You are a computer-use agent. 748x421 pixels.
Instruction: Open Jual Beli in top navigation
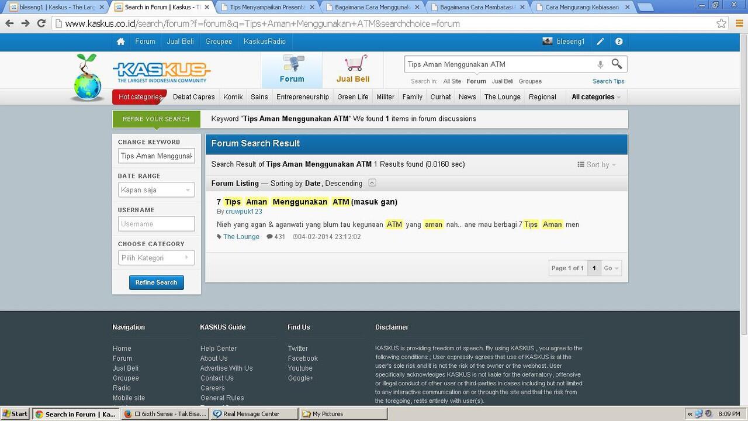(180, 42)
